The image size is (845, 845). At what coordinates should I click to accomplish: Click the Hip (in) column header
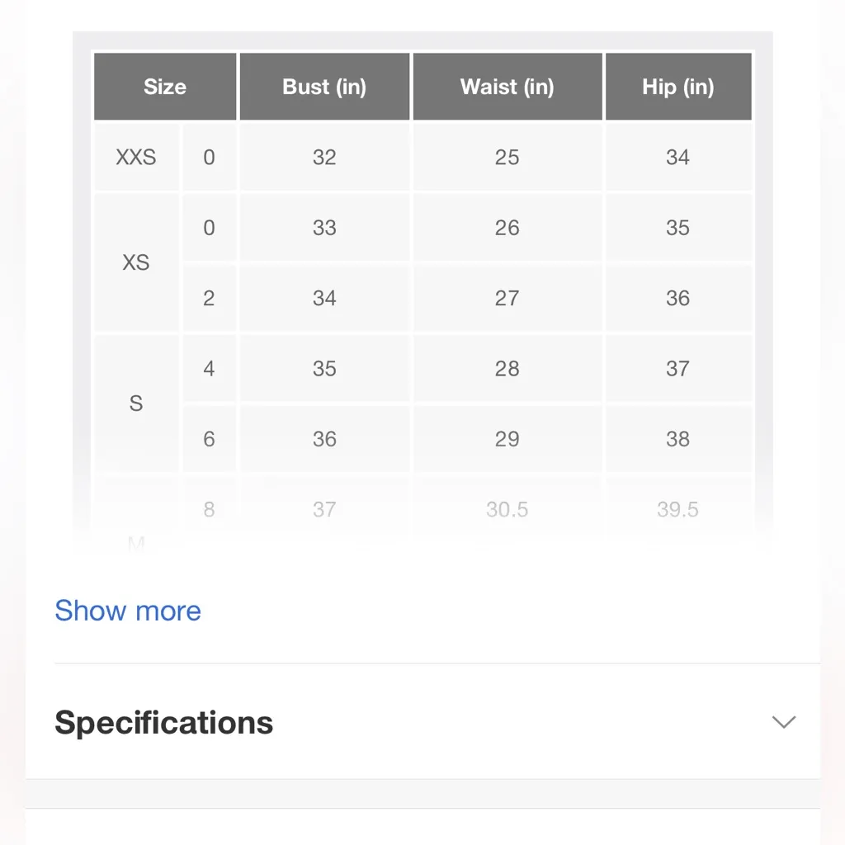(x=678, y=86)
